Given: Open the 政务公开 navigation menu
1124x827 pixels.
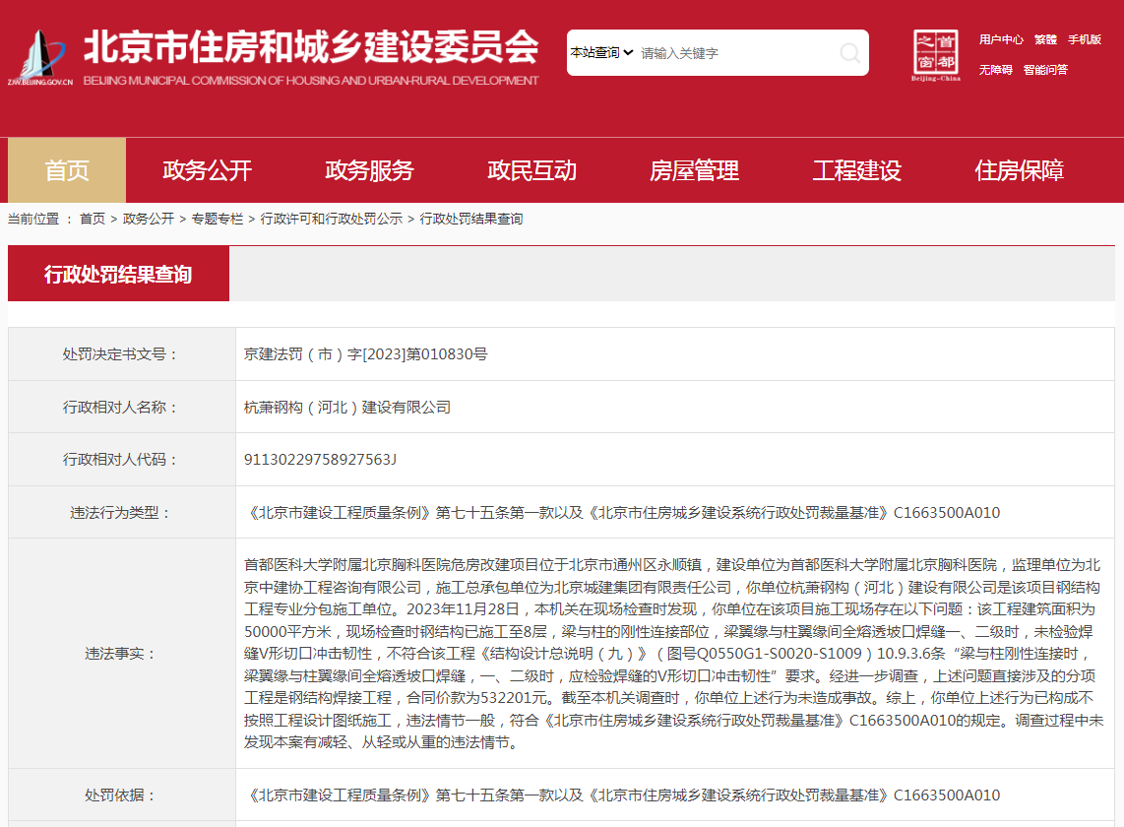Looking at the screenshot, I should click(207, 170).
